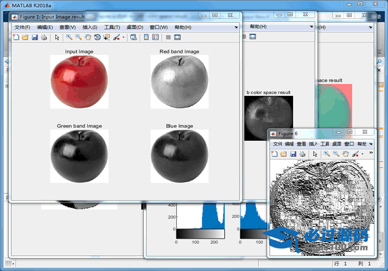Open 窗口(W) menu in Figure 1

(x=158, y=27)
